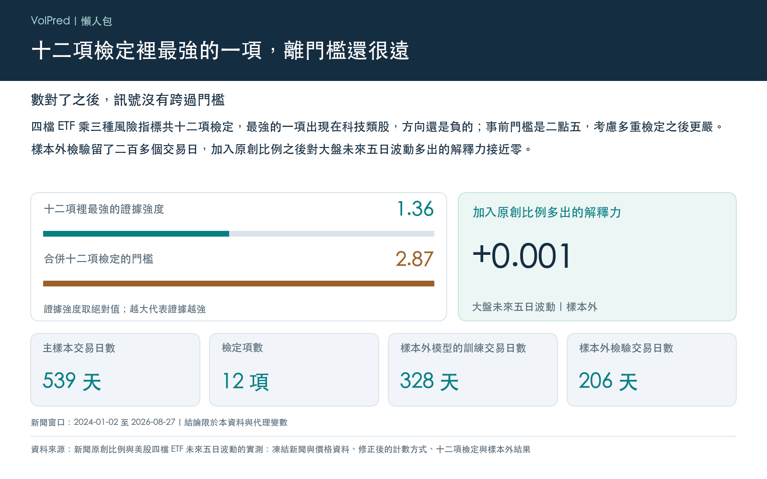Click the brown threshold progress bar
The height and width of the screenshot is (479, 767).
(239, 284)
